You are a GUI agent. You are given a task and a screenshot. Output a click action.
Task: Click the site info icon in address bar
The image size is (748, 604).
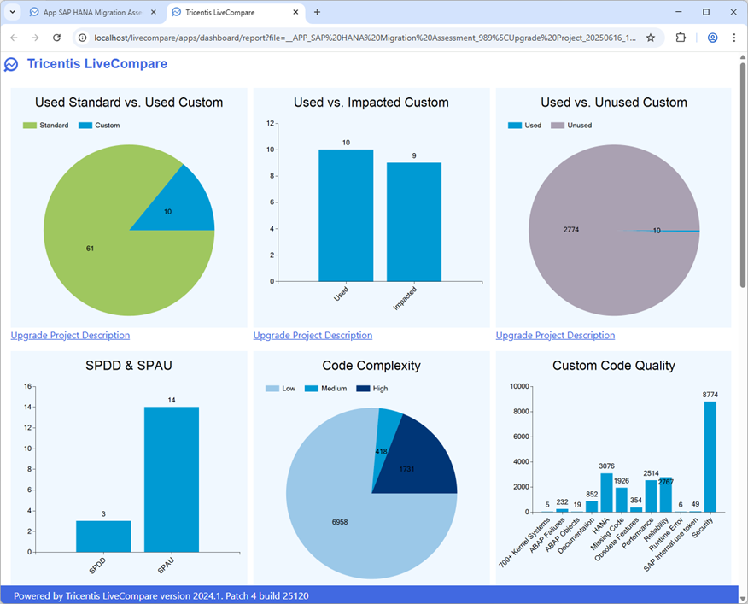[x=81, y=38]
